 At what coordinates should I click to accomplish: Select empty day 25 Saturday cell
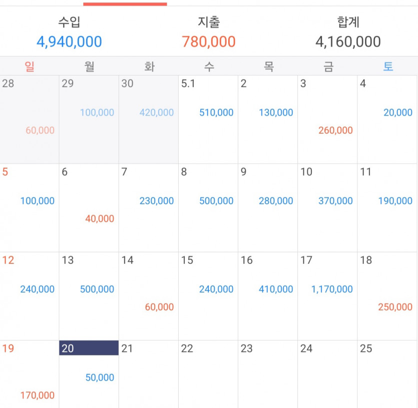coord(387,374)
